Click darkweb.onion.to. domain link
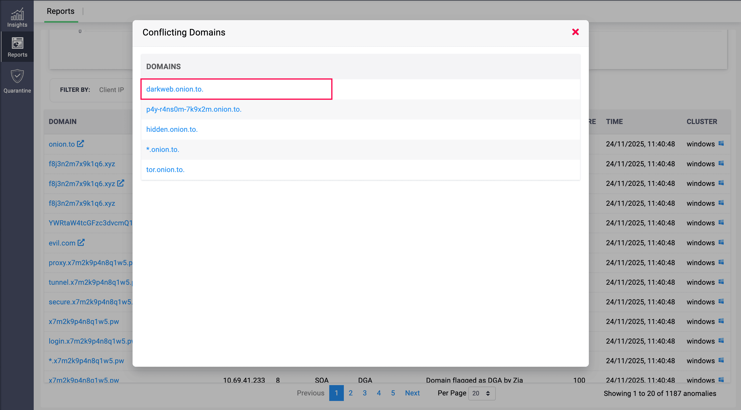741x410 pixels. coord(175,89)
